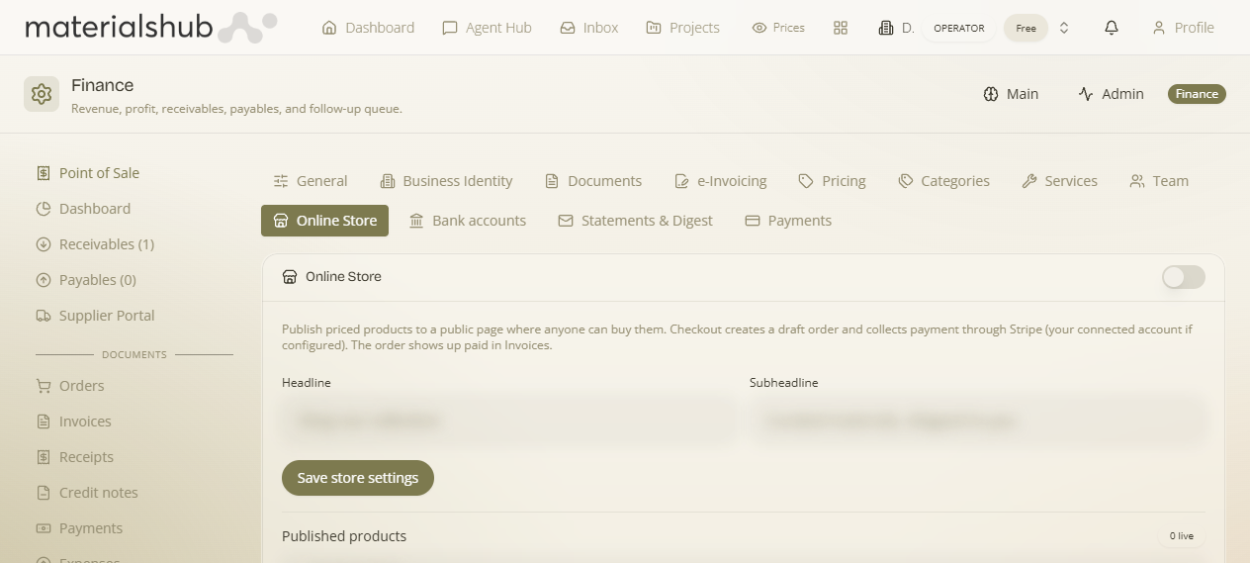Image resolution: width=1250 pixels, height=563 pixels.
Task: Open the Bank accounts tab
Action: click(x=468, y=221)
